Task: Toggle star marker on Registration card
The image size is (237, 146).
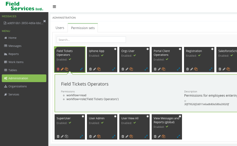Action: click(x=212, y=49)
